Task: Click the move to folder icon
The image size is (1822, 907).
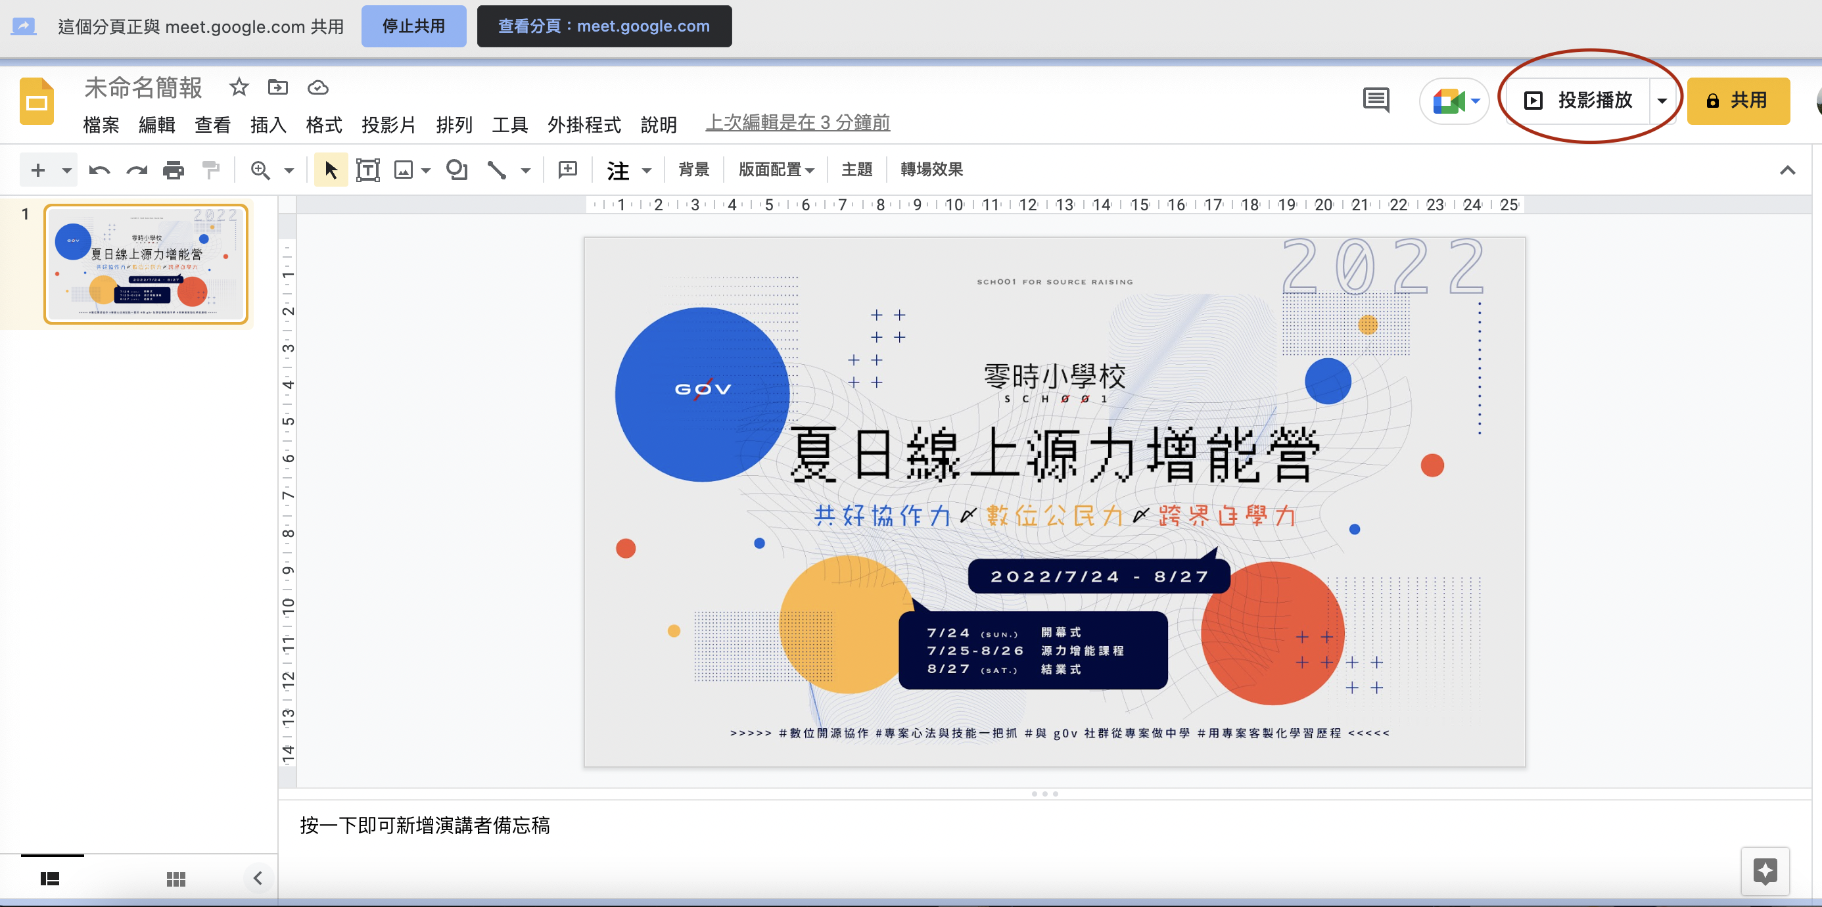Action: coord(278,87)
